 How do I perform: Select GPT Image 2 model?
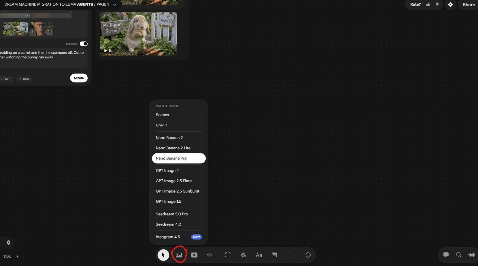point(178,171)
